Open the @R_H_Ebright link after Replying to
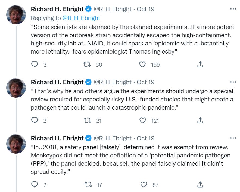The image size is (240, 192). [81, 18]
